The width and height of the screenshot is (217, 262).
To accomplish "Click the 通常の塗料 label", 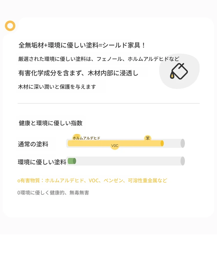I will (x=33, y=144).
